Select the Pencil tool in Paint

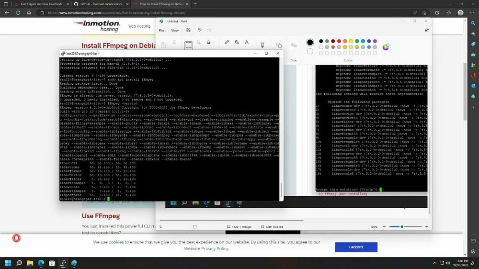pos(227,43)
